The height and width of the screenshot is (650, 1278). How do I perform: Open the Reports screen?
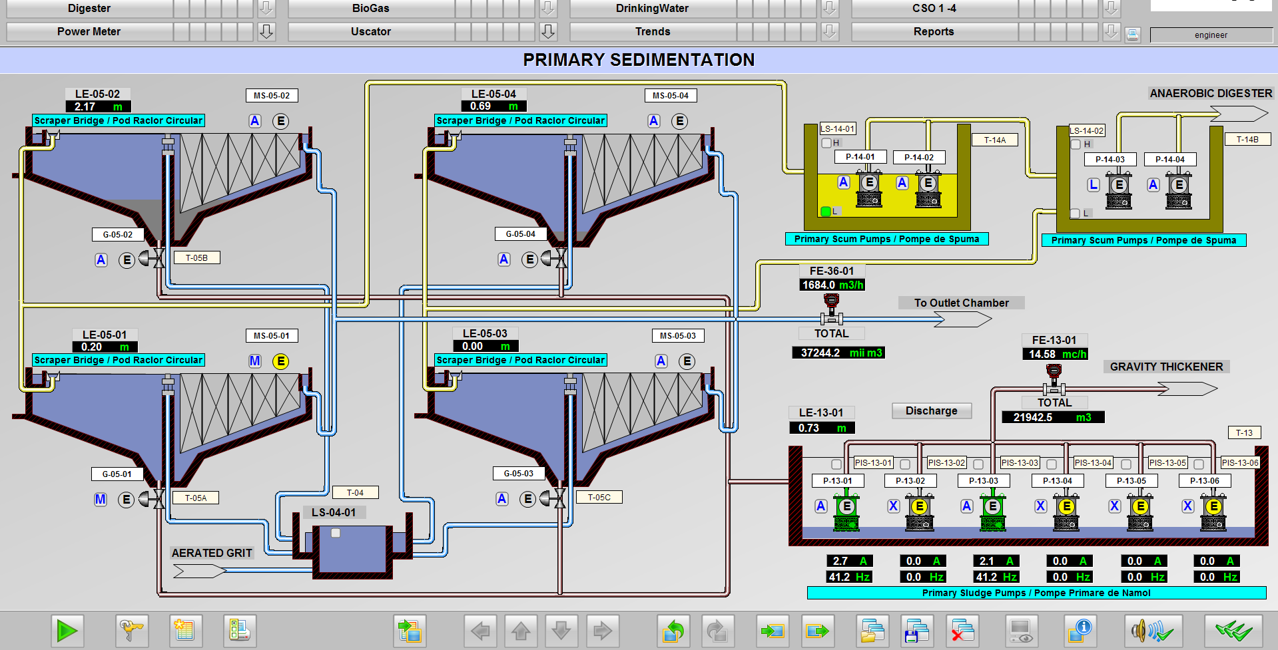coord(934,31)
